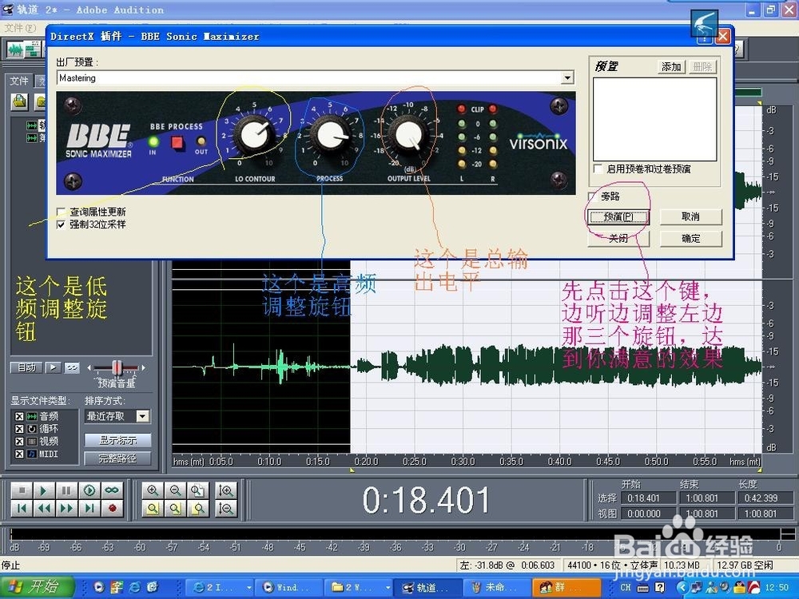Click the Rewind transport button
Image resolution: width=799 pixels, height=599 pixels.
[x=44, y=508]
